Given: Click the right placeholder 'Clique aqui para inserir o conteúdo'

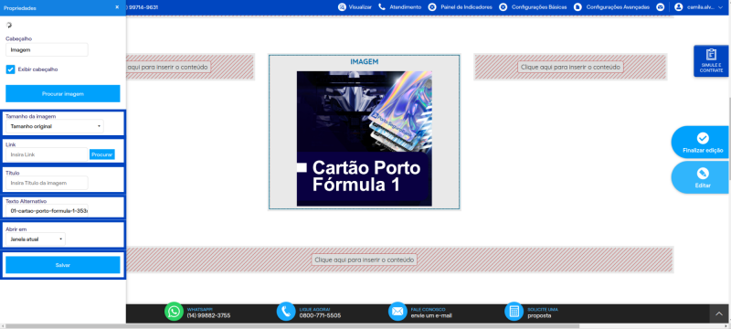Looking at the screenshot, I should click(x=570, y=67).
